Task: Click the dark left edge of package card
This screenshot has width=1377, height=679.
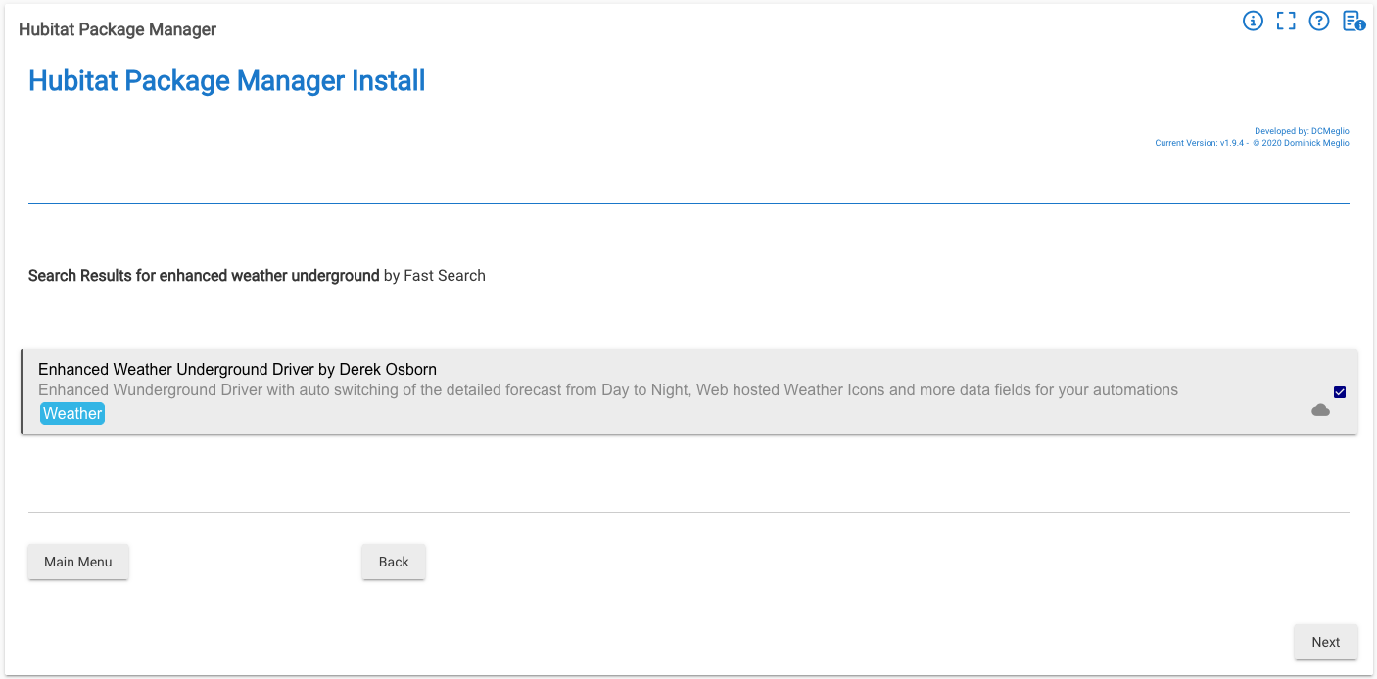Action: [23, 392]
